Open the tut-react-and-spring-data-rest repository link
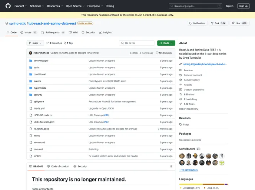The height and width of the screenshot is (190, 255). tap(52, 23)
